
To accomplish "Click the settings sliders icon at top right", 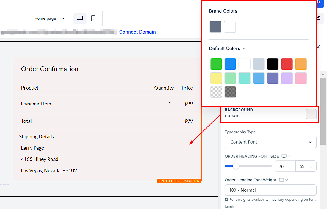I will pyautogui.click(x=318, y=18).
